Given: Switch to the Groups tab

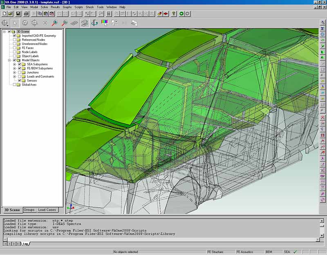Looking at the screenshot, I should tap(29, 210).
